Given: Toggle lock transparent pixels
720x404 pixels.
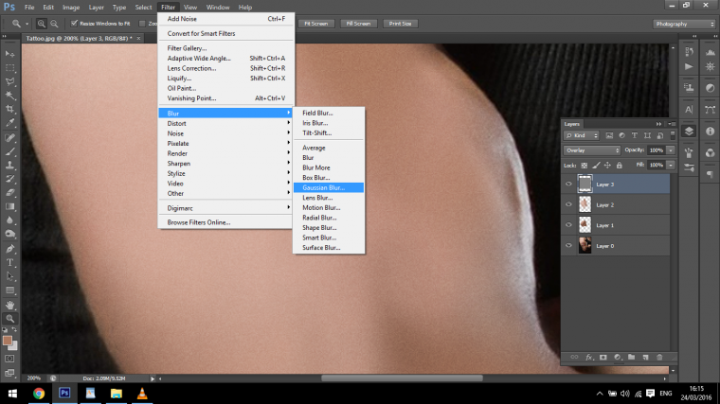Looking at the screenshot, I should (x=585, y=165).
